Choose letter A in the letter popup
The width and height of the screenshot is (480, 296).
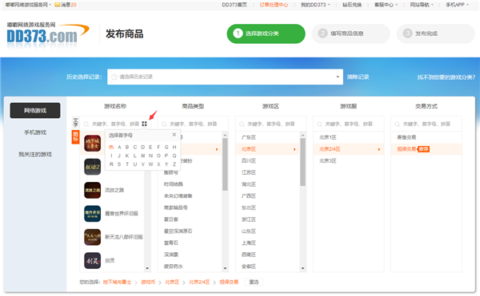tap(119, 147)
